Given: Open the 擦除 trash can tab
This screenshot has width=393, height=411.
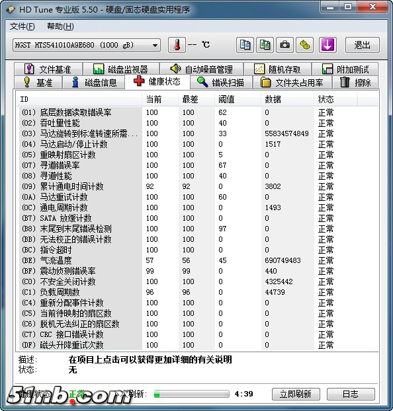Looking at the screenshot, I should [355, 83].
